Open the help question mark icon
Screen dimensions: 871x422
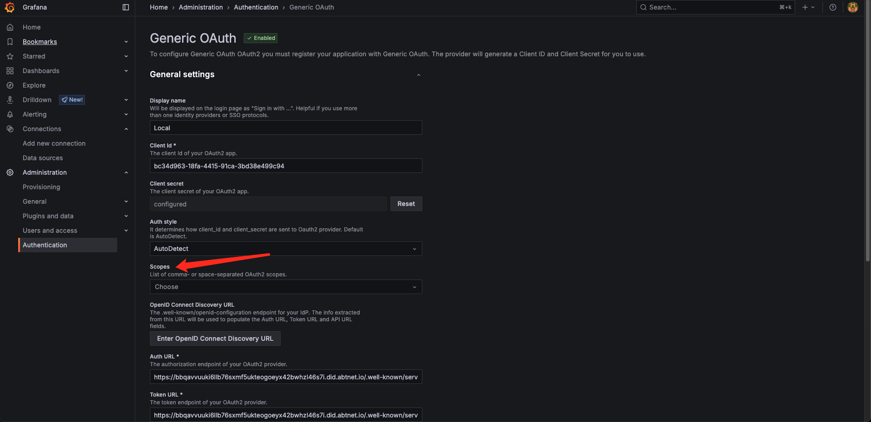[832, 7]
